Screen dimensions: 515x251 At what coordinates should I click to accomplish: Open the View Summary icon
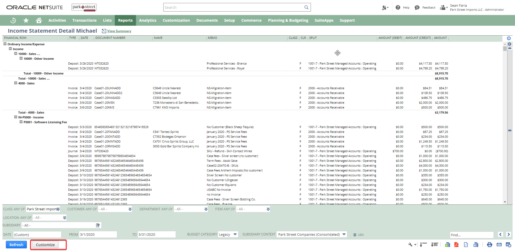[x=104, y=31]
